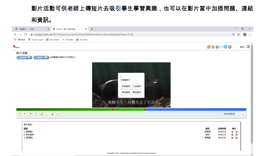Add a new marker with the plus button
The width and height of the screenshot is (256, 156).
pyautogui.click(x=238, y=114)
